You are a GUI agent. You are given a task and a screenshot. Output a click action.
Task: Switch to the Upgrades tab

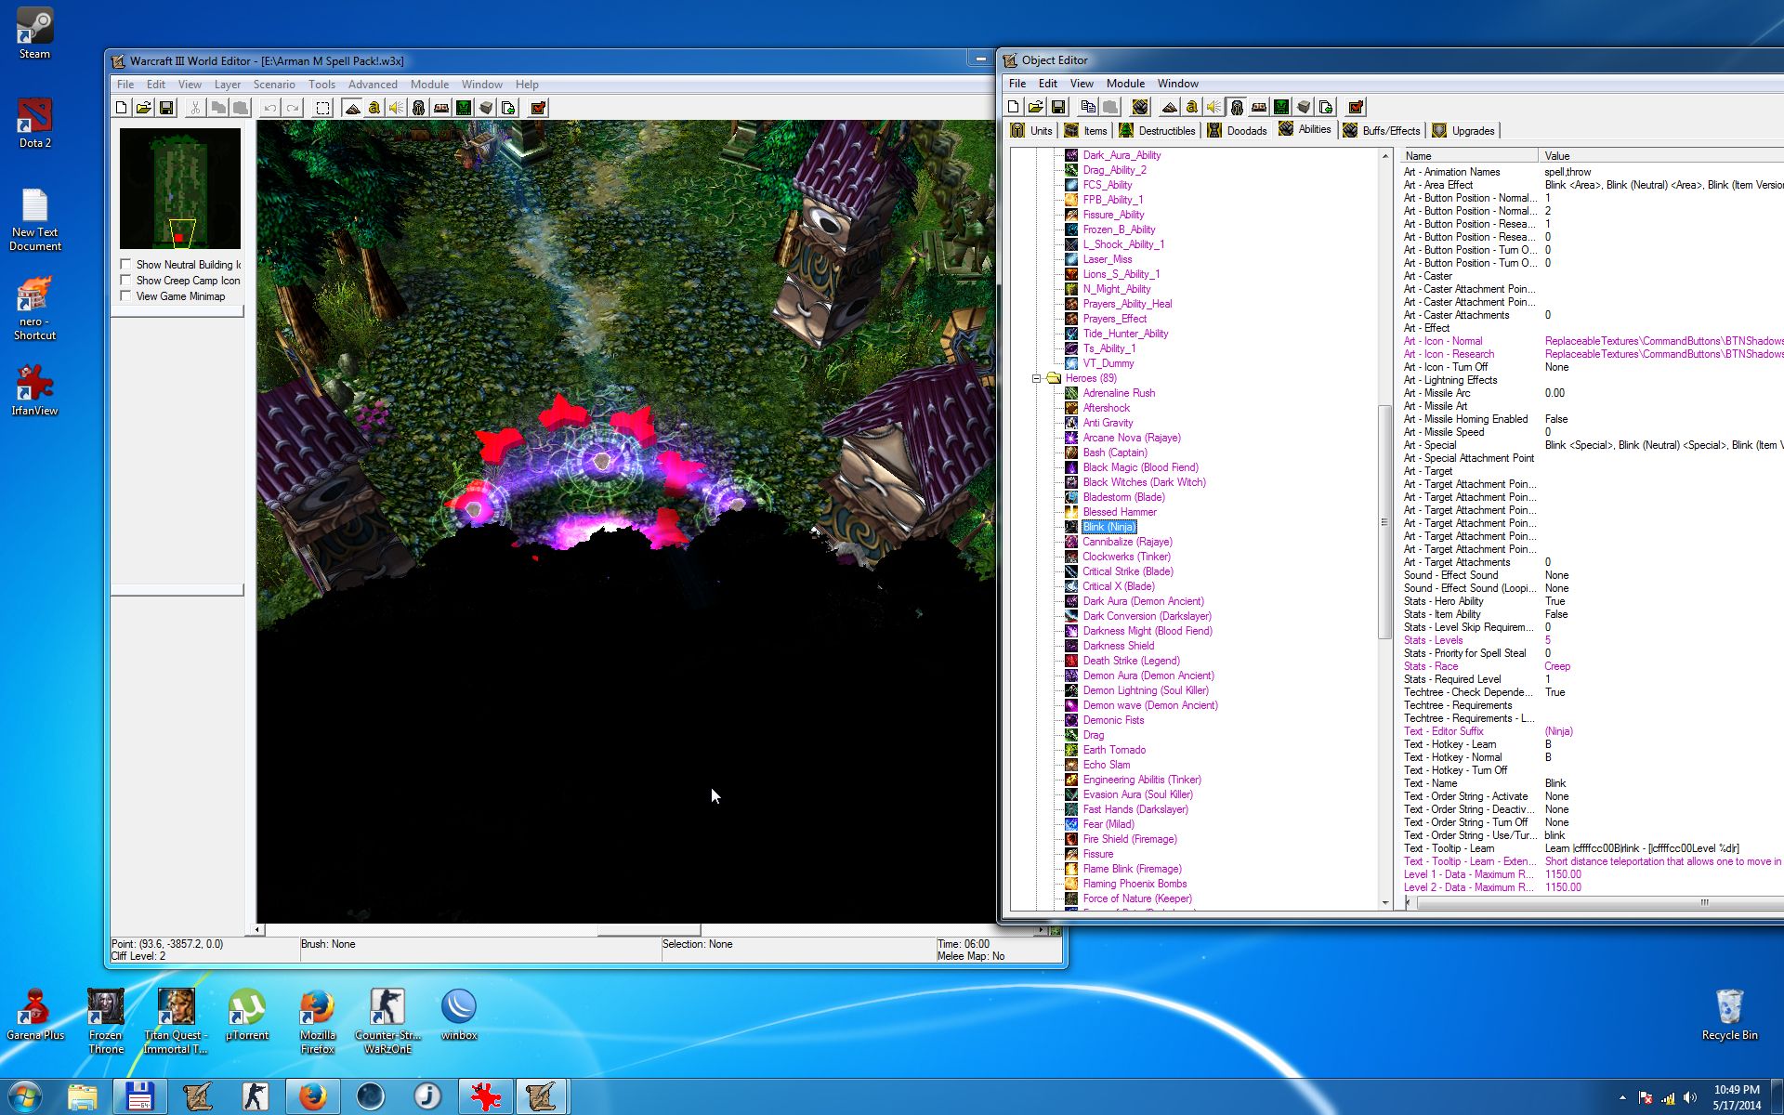click(1464, 131)
